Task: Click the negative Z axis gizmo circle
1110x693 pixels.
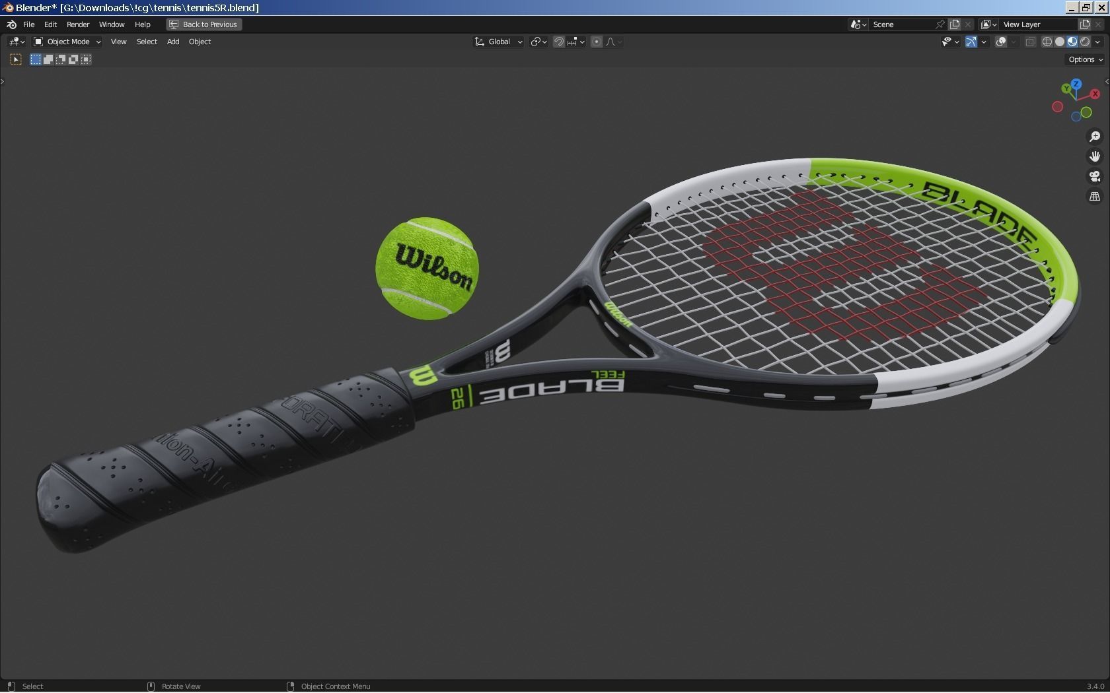Action: click(1076, 117)
